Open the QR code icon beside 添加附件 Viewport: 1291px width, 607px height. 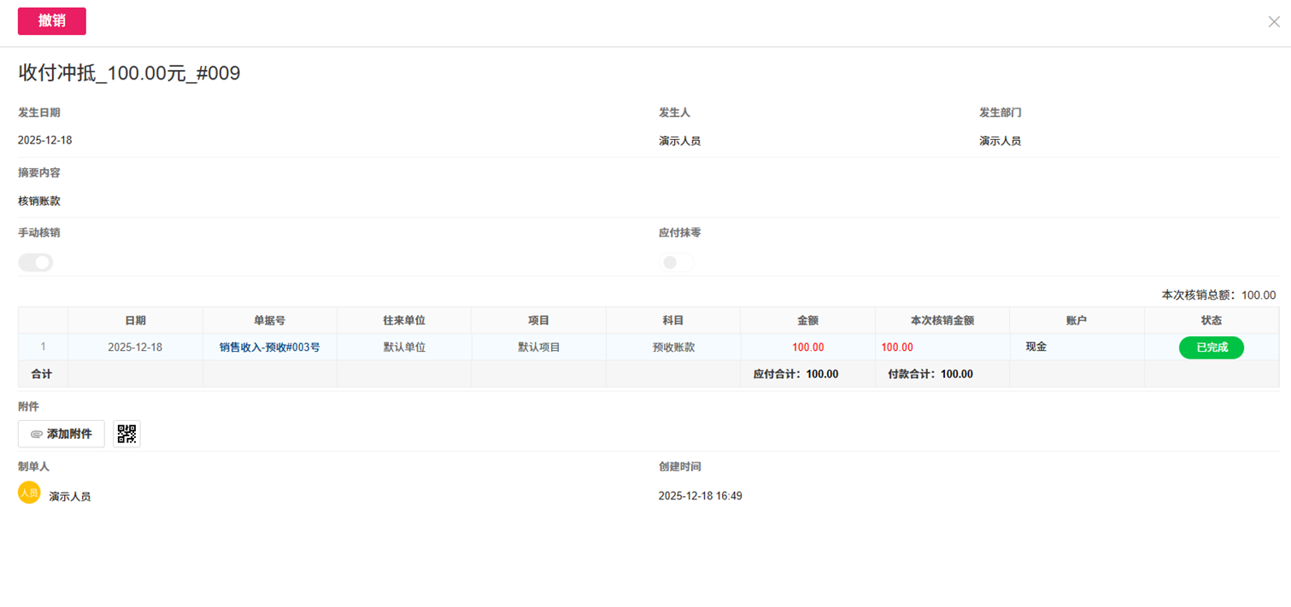pos(126,434)
